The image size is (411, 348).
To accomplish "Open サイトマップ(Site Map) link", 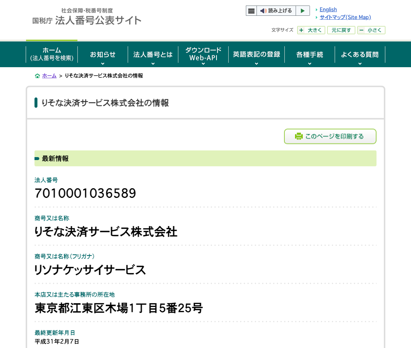I will [x=345, y=17].
